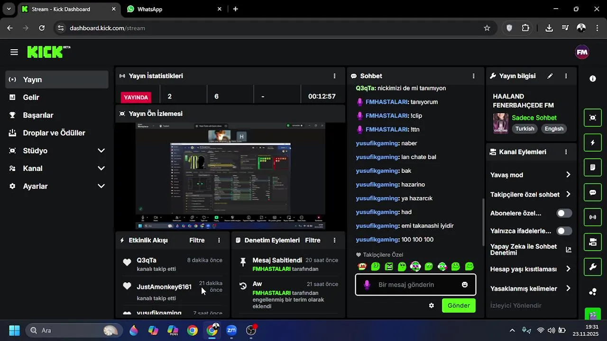Toggle channel actions wrench icon in sidebar
Screen dimensions: 607x341
pyautogui.click(x=593, y=267)
